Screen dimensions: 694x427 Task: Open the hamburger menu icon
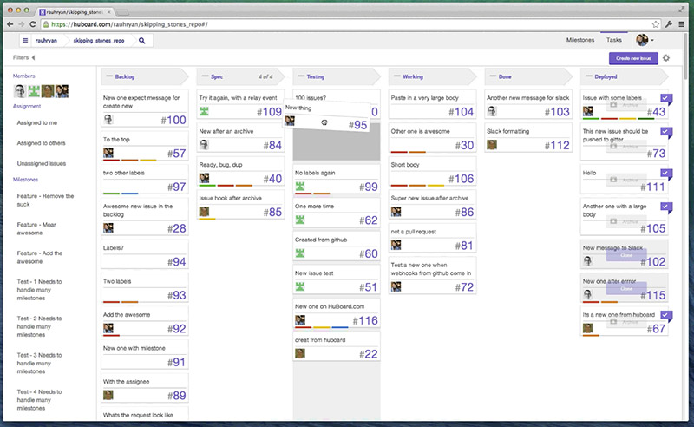point(25,40)
